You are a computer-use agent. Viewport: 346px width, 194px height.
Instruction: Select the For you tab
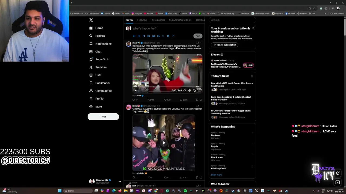(x=129, y=20)
